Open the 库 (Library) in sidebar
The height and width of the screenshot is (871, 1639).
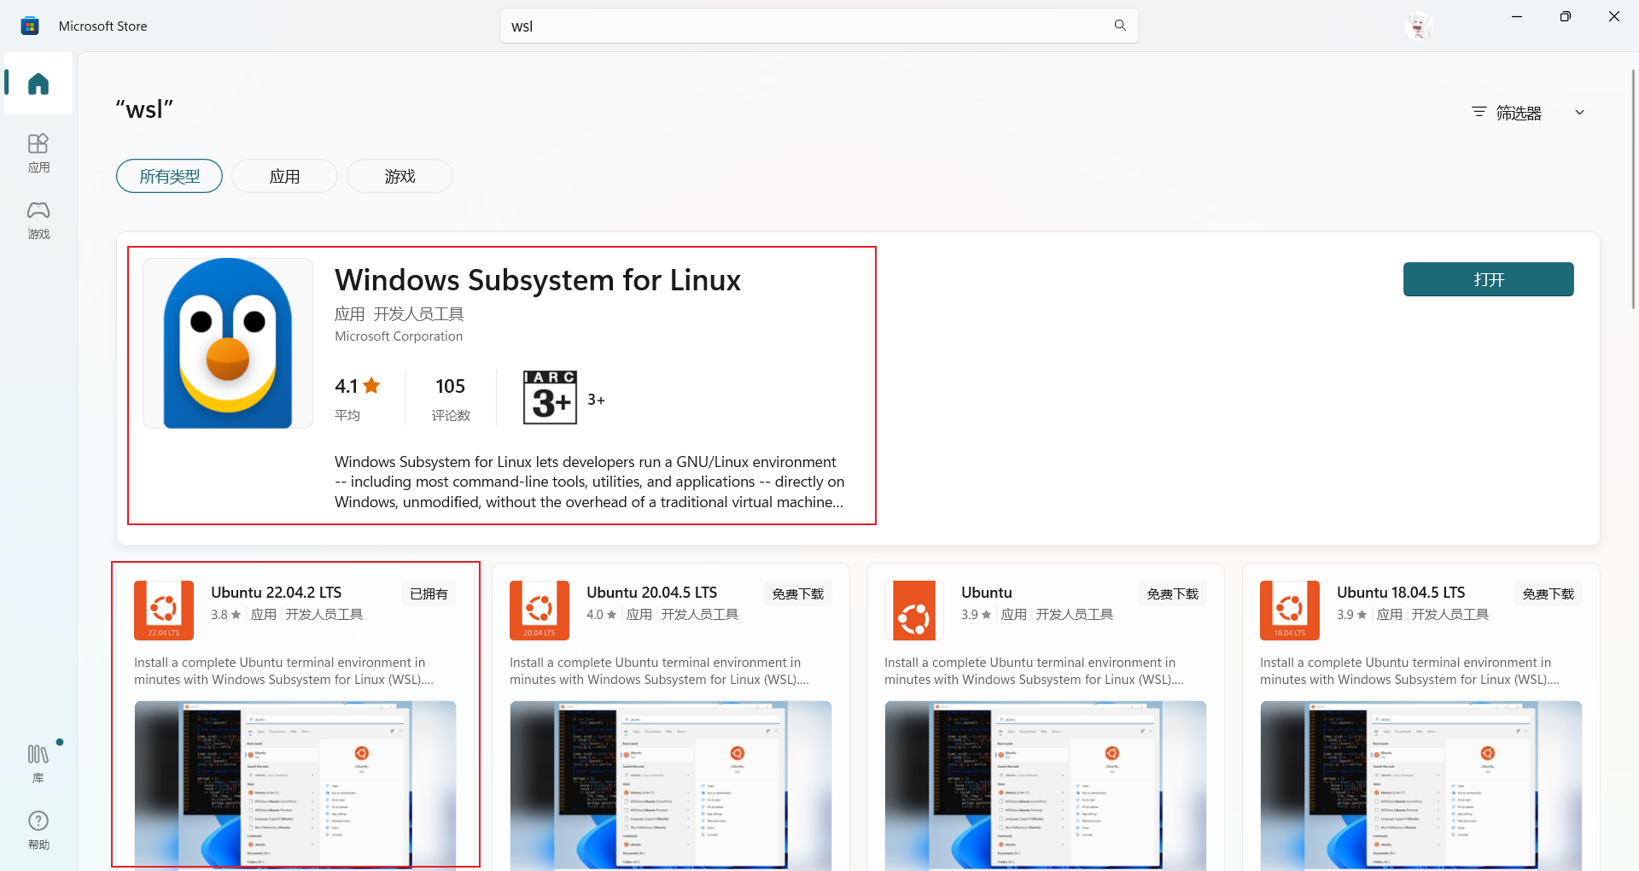tap(38, 763)
